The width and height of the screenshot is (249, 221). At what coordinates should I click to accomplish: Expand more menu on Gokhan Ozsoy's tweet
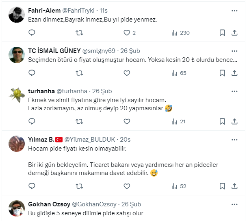pos(234,204)
